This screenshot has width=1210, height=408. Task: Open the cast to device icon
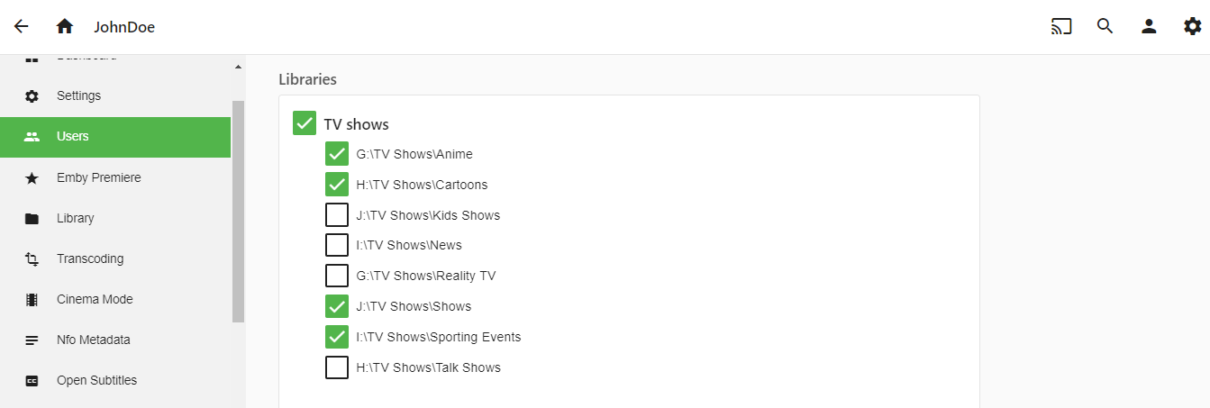1062,27
